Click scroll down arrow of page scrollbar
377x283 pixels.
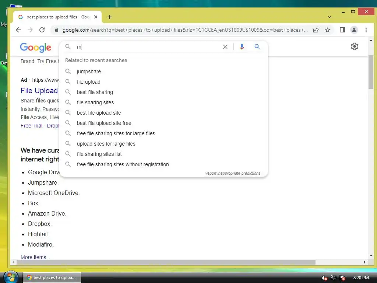tap(371, 256)
